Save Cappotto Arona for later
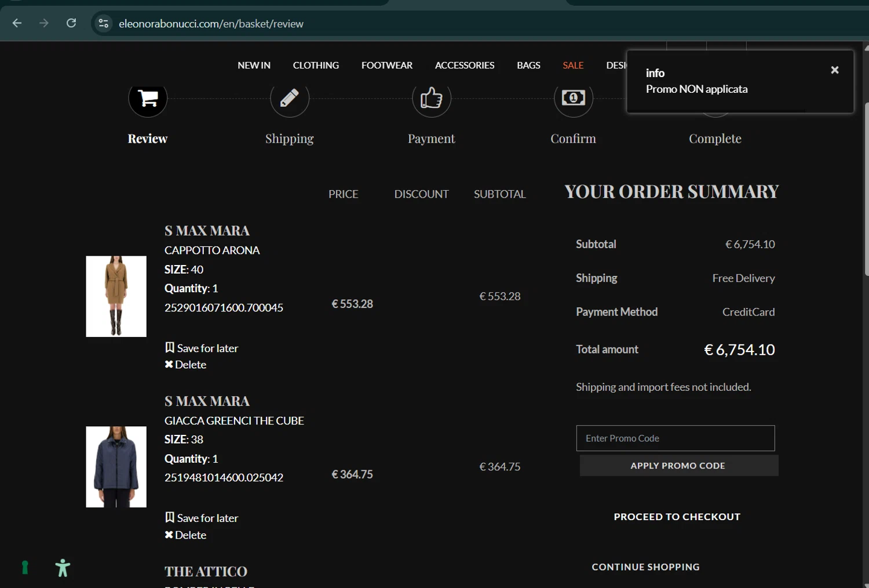The width and height of the screenshot is (869, 588). 202,348
